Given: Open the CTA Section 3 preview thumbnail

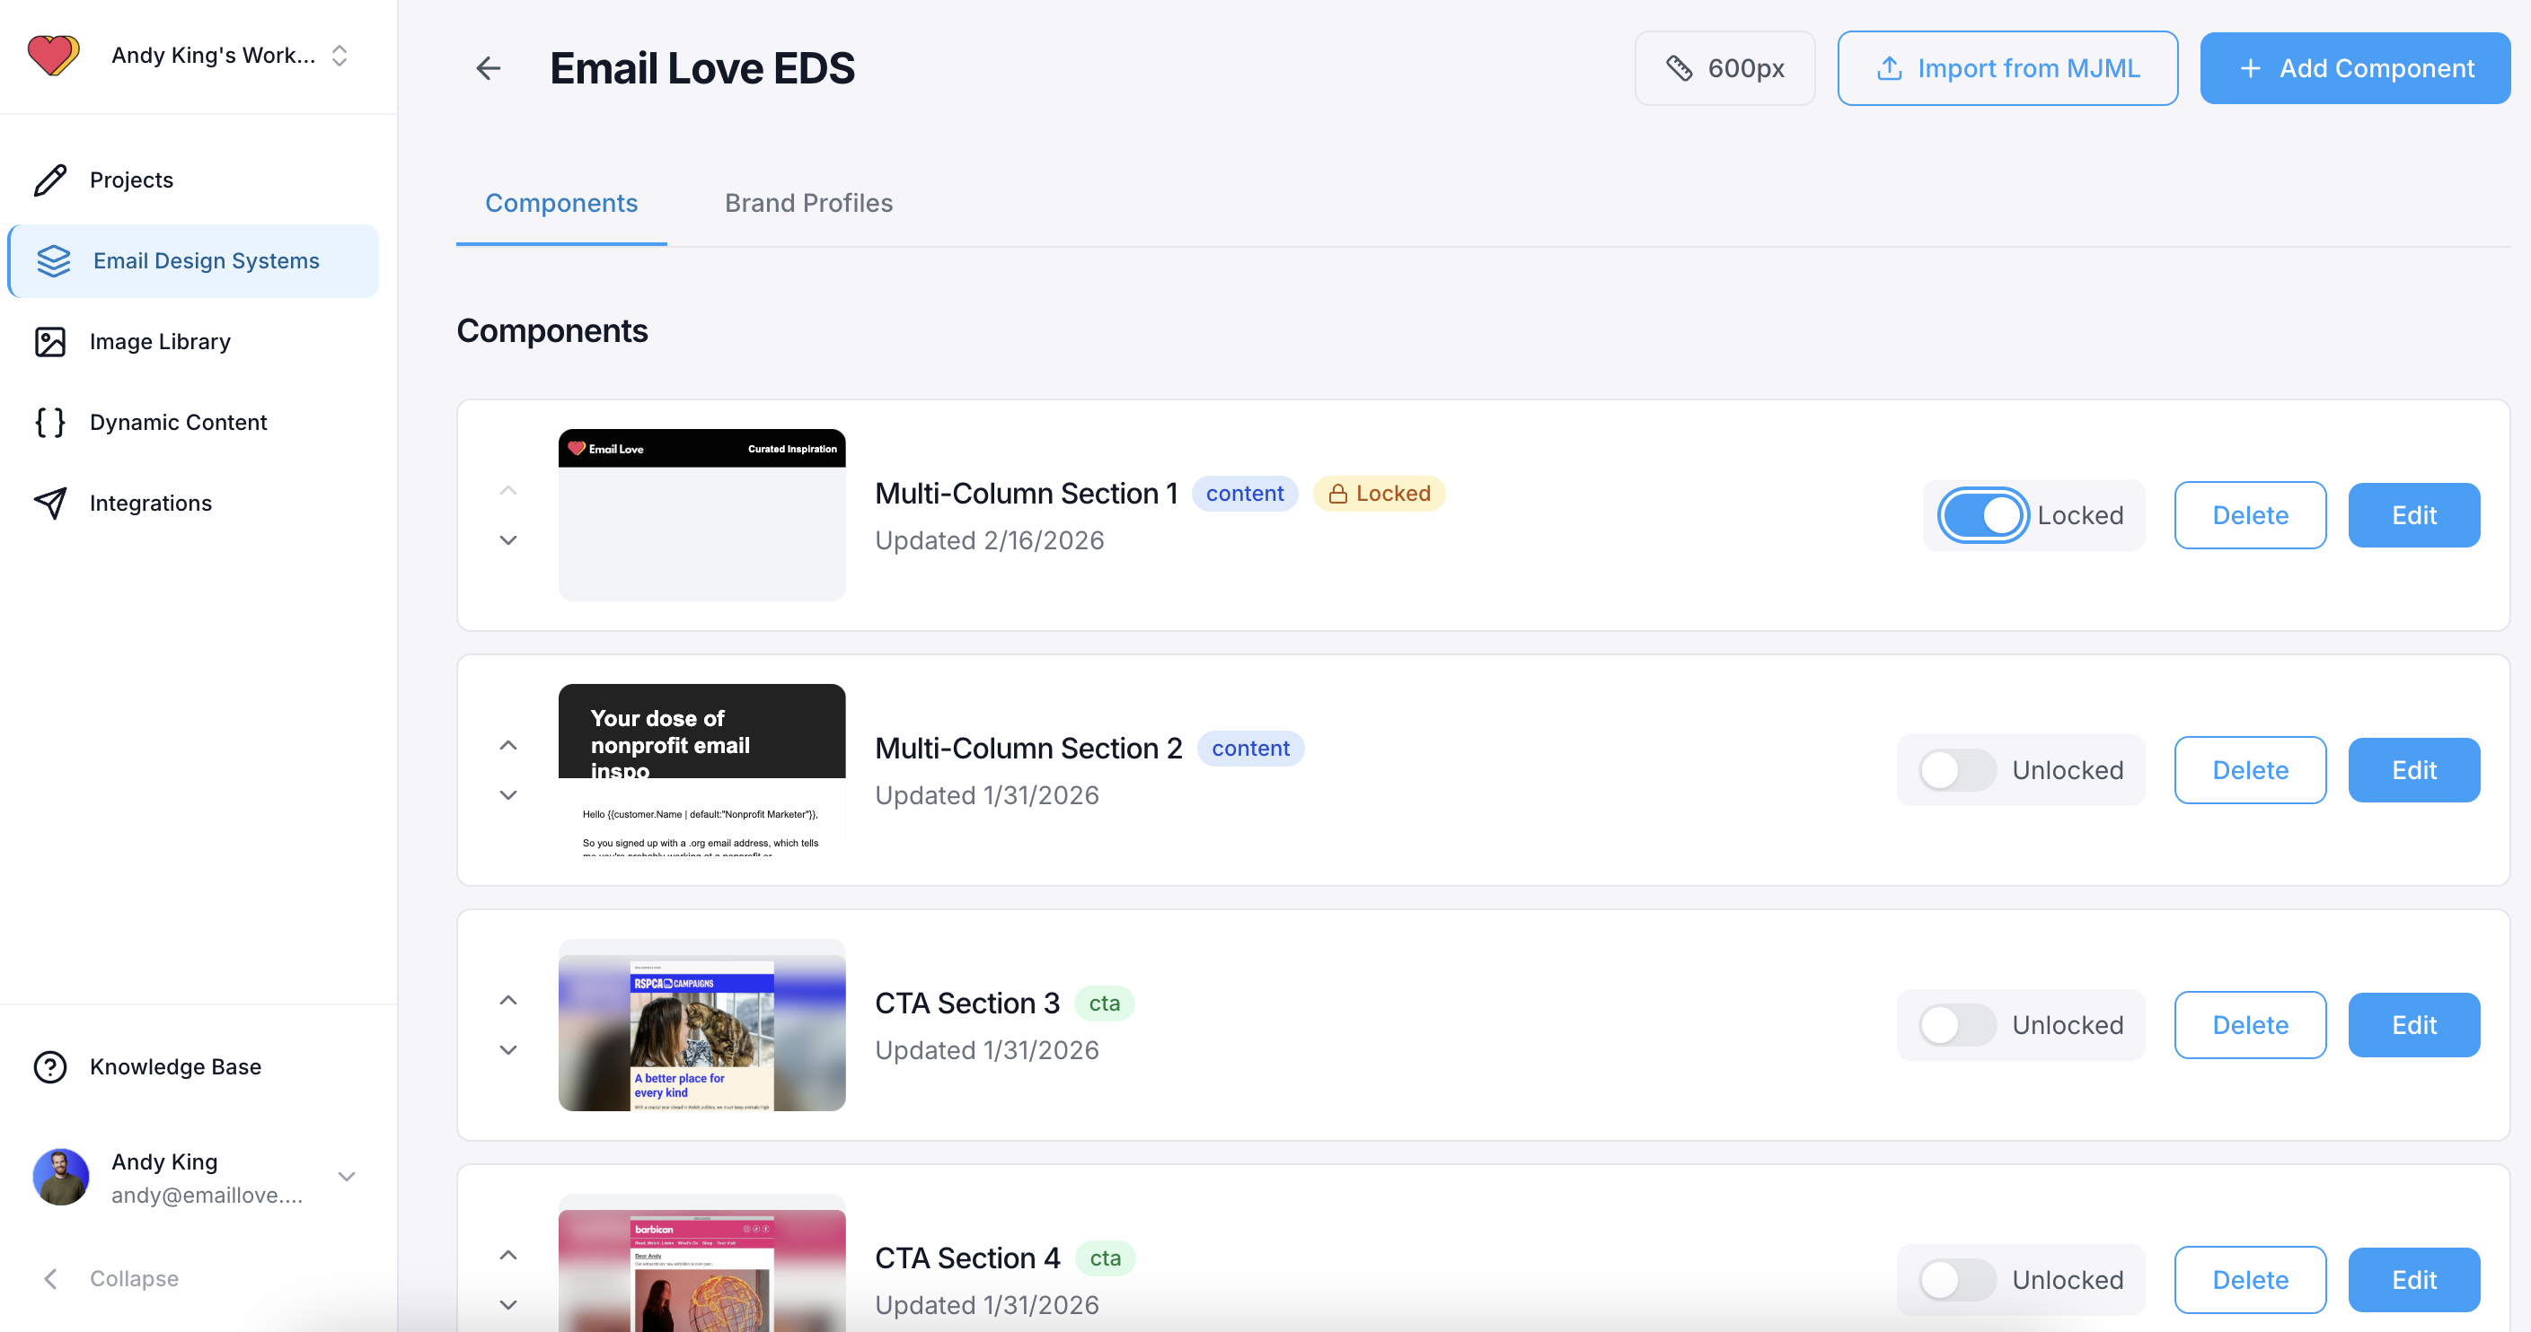Looking at the screenshot, I should [x=701, y=1026].
